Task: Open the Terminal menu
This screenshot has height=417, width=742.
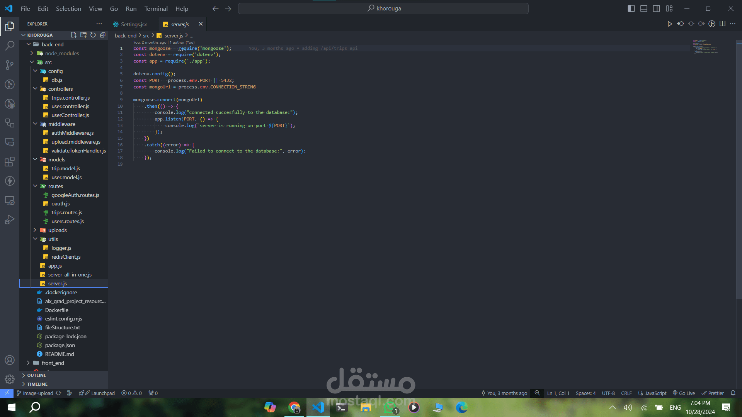Action: click(156, 8)
